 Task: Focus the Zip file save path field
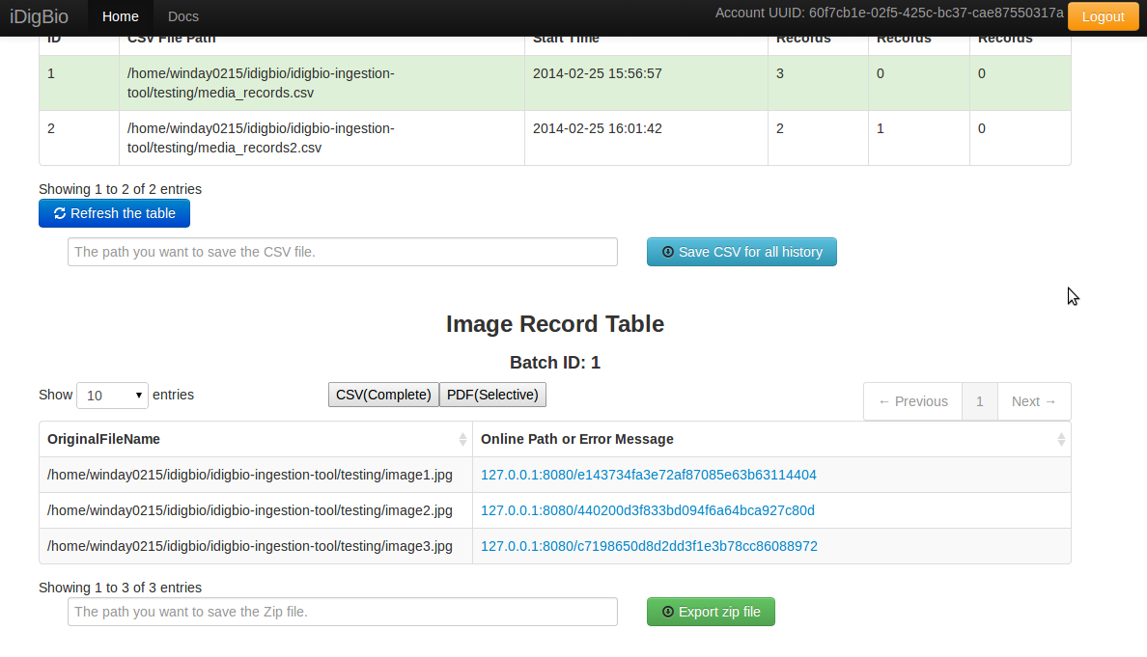343,612
